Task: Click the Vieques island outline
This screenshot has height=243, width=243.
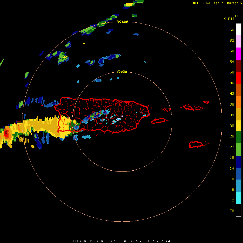Action: 158,121
